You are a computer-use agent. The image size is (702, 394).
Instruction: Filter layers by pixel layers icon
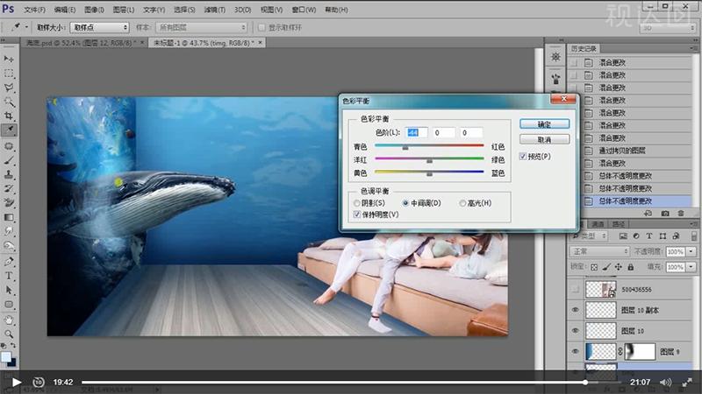(623, 236)
